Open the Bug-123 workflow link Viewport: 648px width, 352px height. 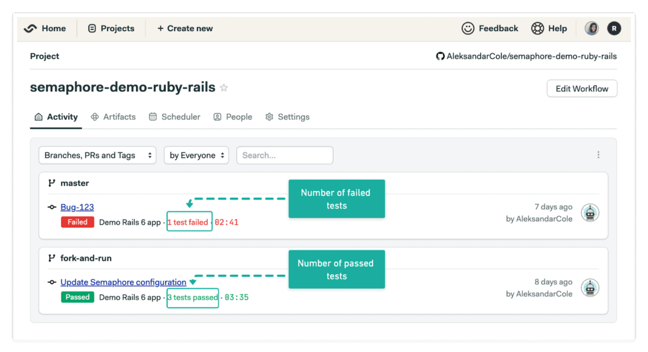coord(77,207)
